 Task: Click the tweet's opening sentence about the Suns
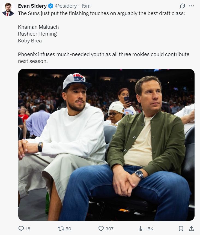[101, 13]
